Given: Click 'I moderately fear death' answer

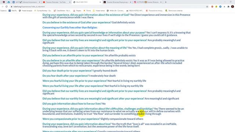Looking at the screenshot, I should coord(102,76).
